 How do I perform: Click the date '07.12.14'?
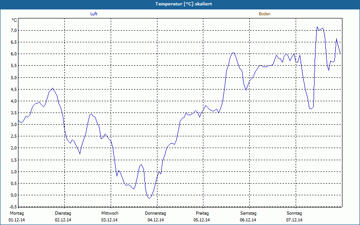click(294, 220)
